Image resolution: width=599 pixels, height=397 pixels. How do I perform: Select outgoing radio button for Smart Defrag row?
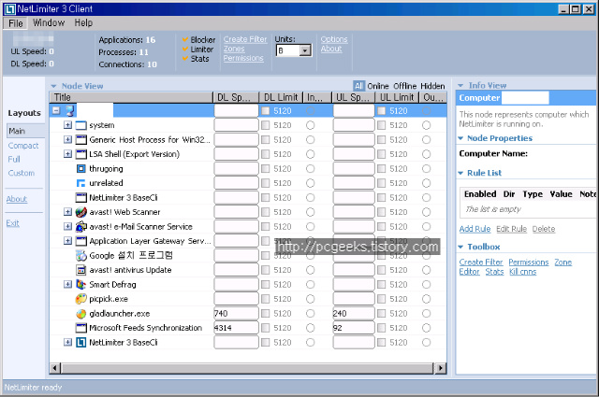427,285
